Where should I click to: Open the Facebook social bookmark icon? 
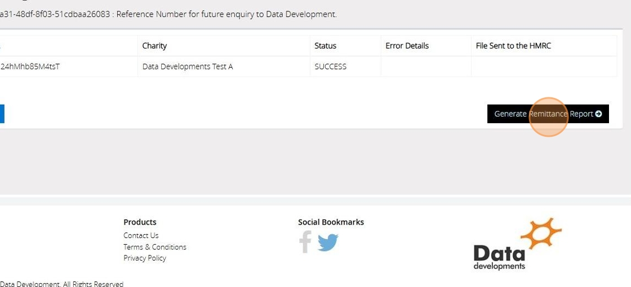(x=305, y=242)
